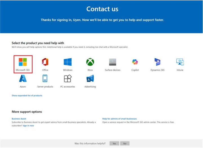
Task: Select the Advertising product icon
Action: coord(90,78)
